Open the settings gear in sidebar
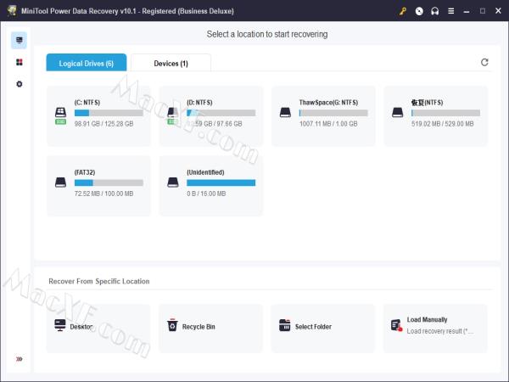 click(x=20, y=84)
